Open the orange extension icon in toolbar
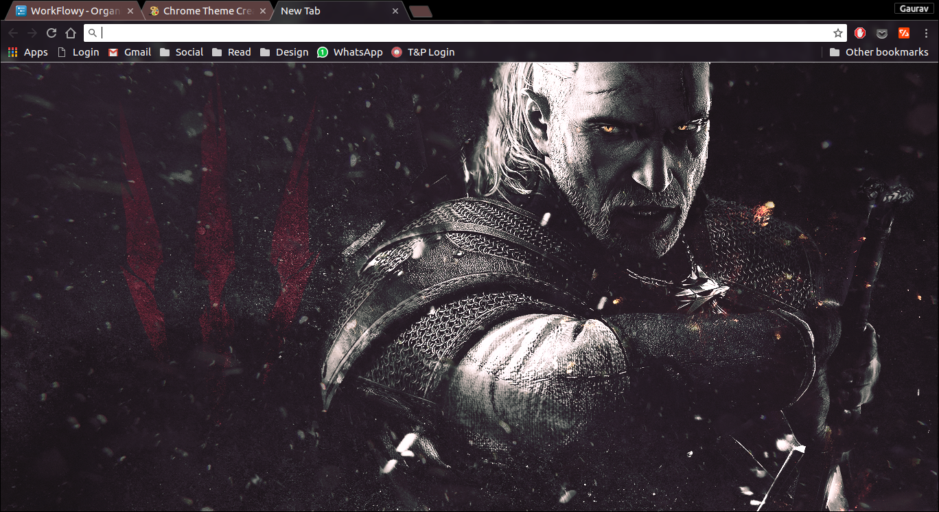 [x=904, y=33]
